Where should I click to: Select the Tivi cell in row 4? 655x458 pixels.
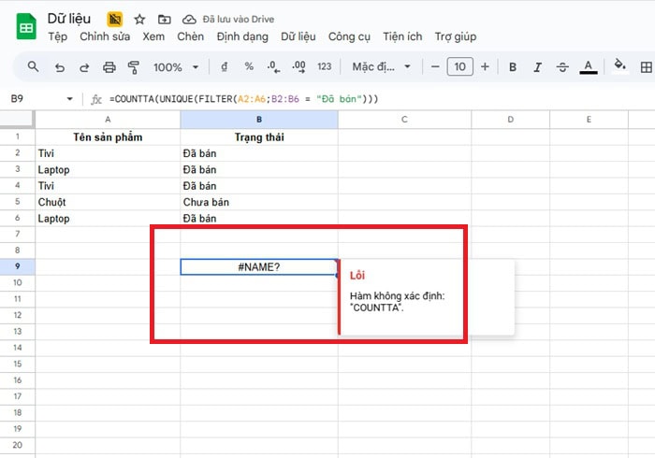click(x=108, y=186)
